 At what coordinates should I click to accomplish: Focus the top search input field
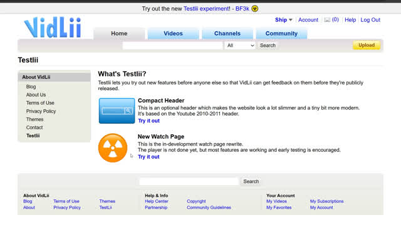[173, 46]
